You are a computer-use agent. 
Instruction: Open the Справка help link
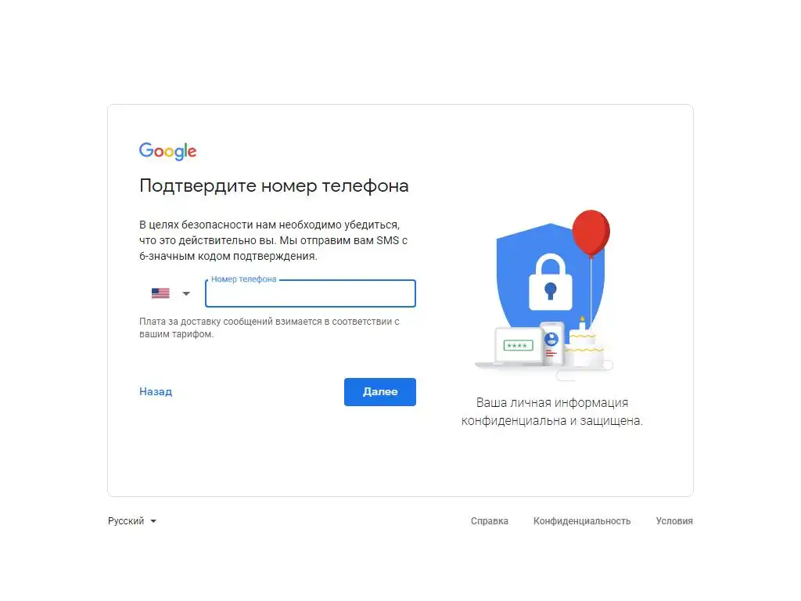tap(490, 521)
